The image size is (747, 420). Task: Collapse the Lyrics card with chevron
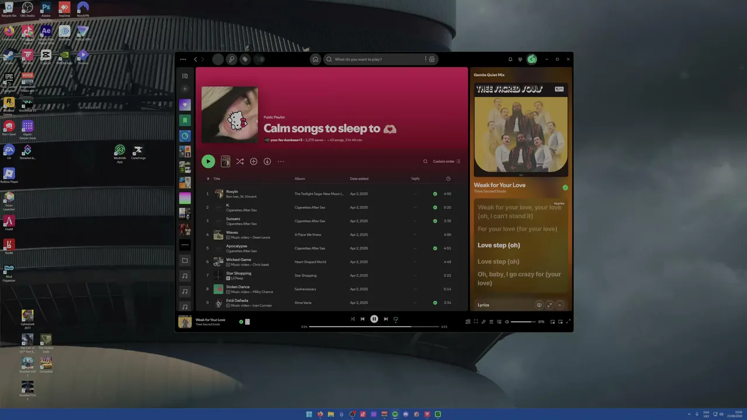[560, 305]
